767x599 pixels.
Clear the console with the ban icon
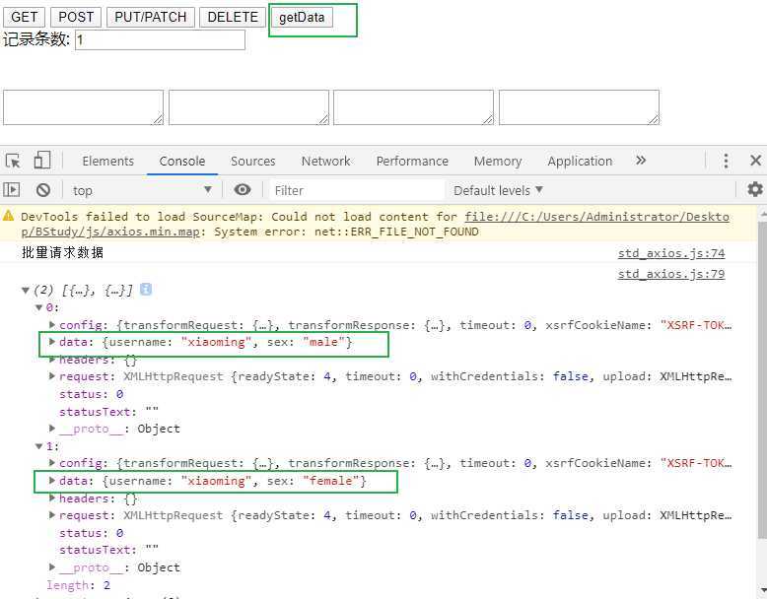tap(43, 190)
